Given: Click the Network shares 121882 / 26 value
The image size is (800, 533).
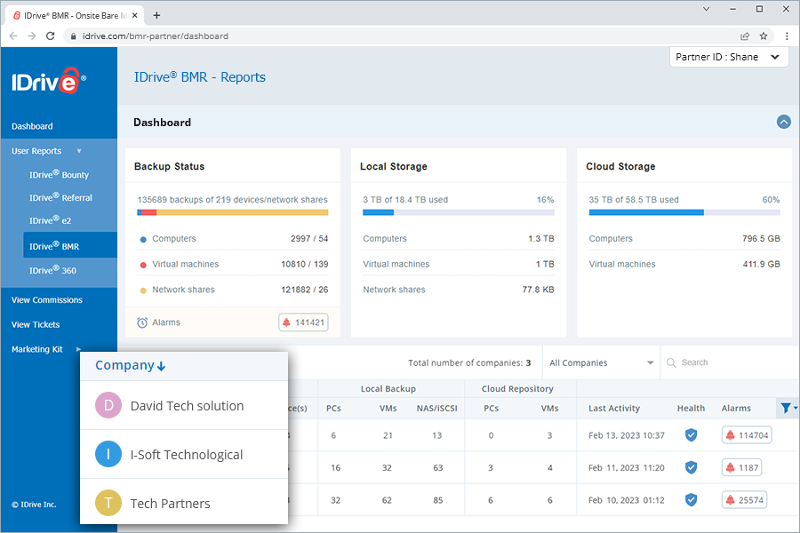Looking at the screenshot, I should (x=305, y=290).
